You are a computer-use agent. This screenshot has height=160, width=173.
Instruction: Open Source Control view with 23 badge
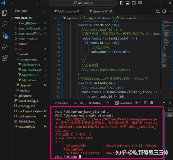click(5, 36)
